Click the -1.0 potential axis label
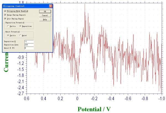Image resolution: width=166 pixels, height=113 pixels. click(162, 99)
